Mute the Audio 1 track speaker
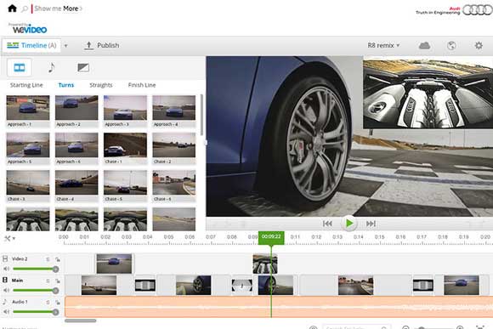The width and height of the screenshot is (493, 329). 6,312
